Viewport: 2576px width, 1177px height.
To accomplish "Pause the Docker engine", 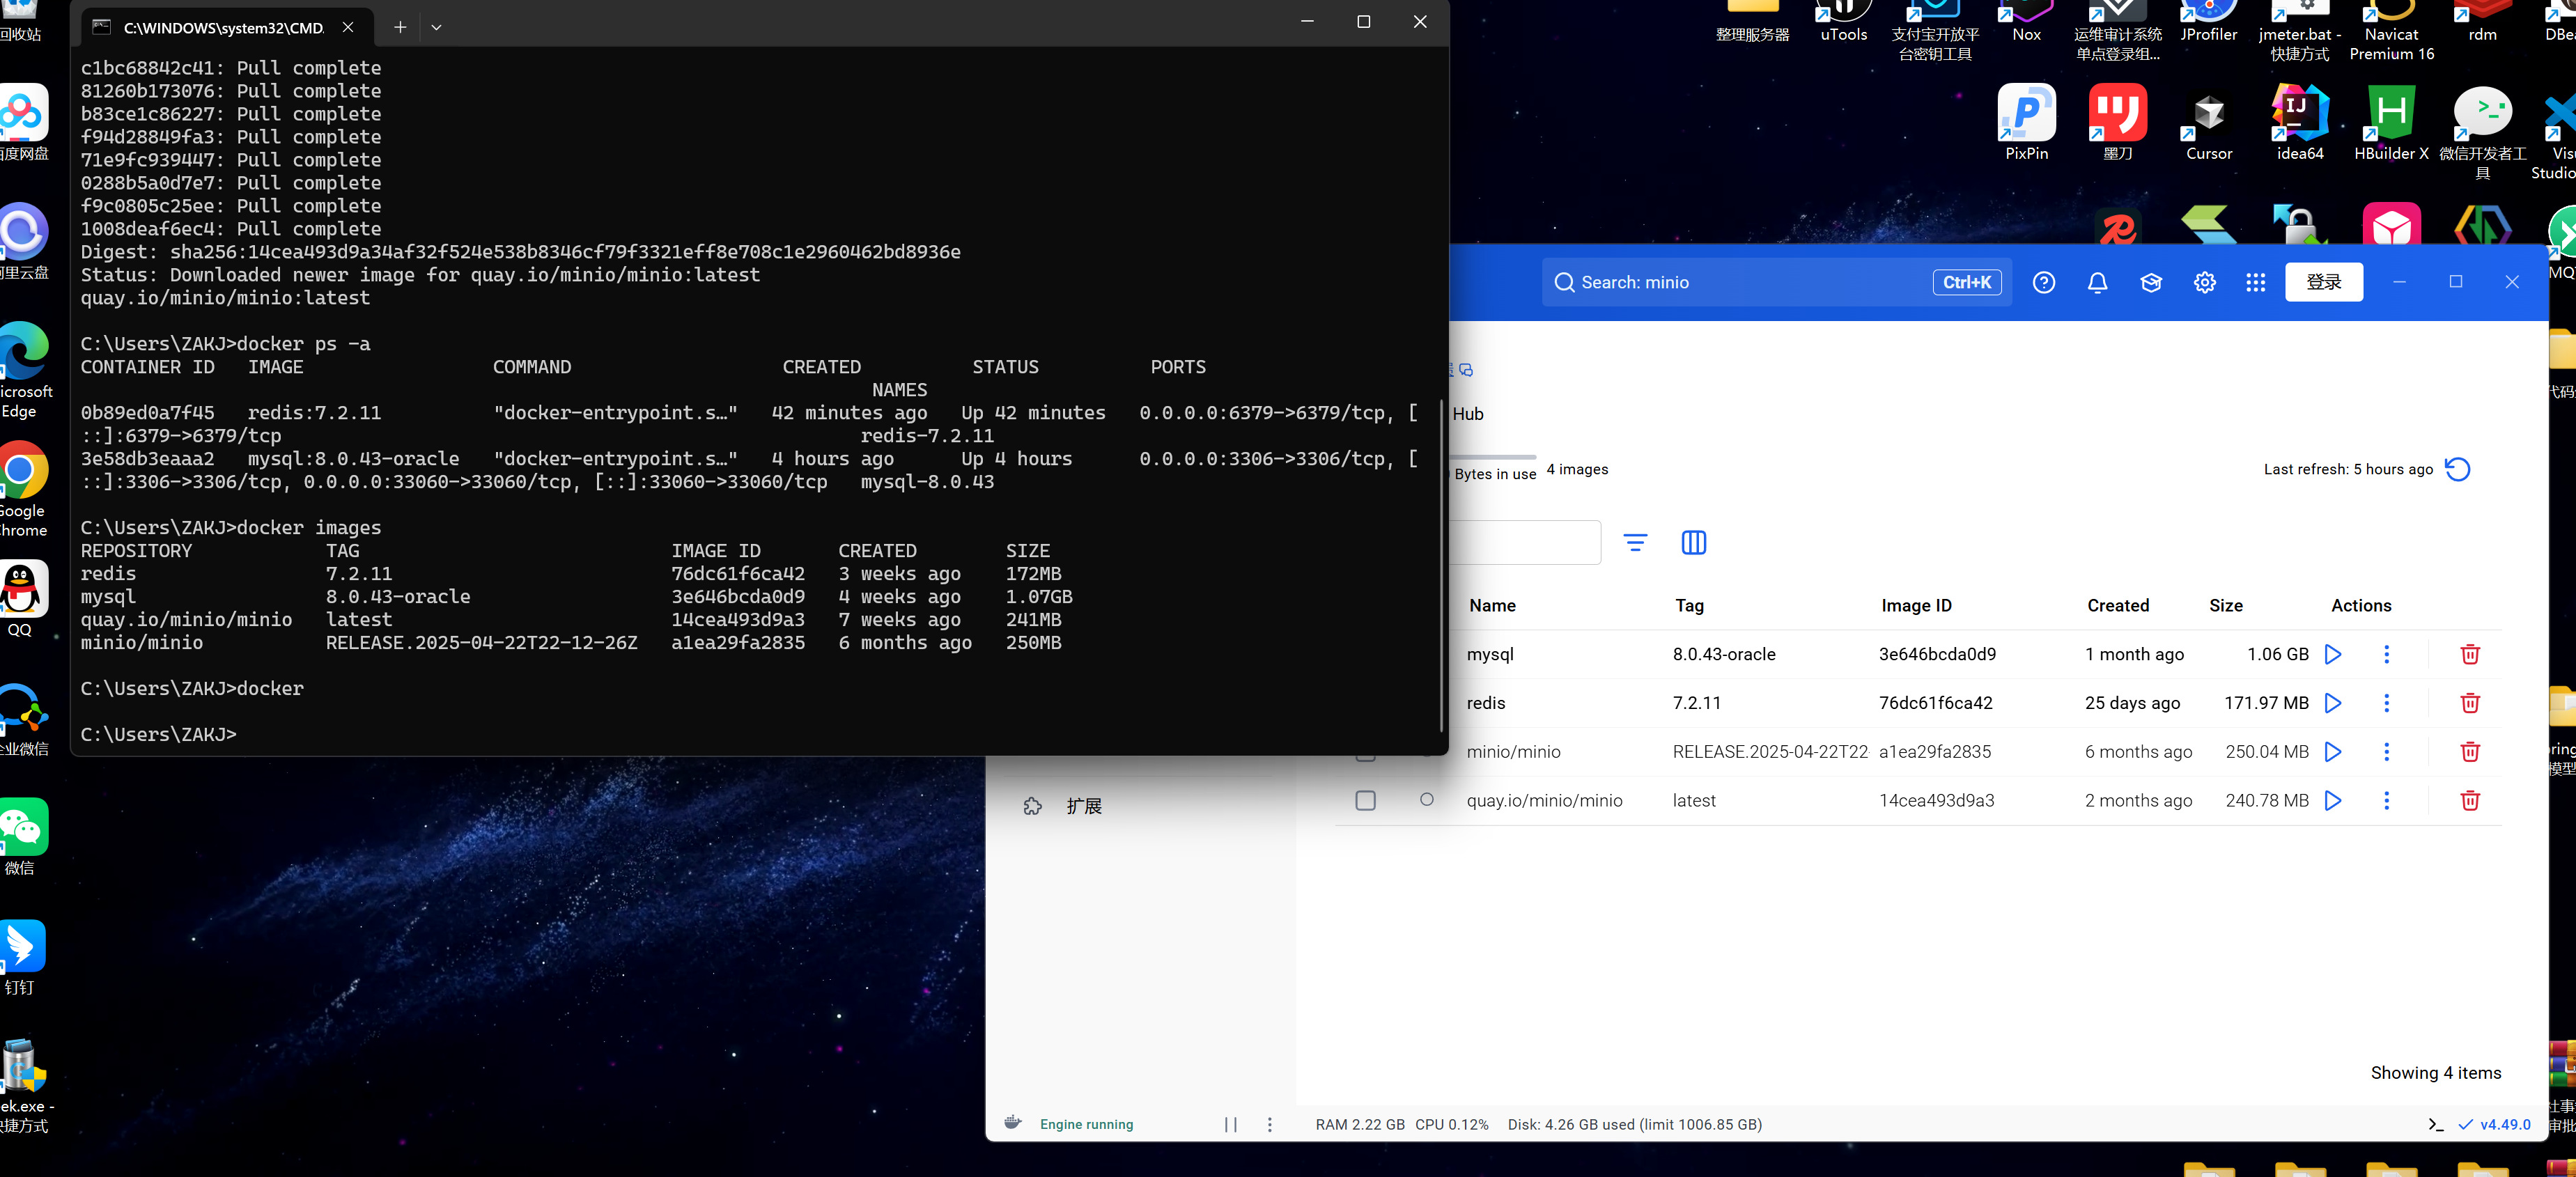I will [x=1230, y=1124].
